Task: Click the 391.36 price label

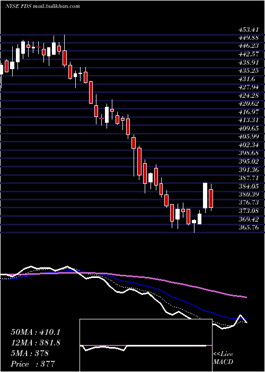Action: click(x=249, y=170)
